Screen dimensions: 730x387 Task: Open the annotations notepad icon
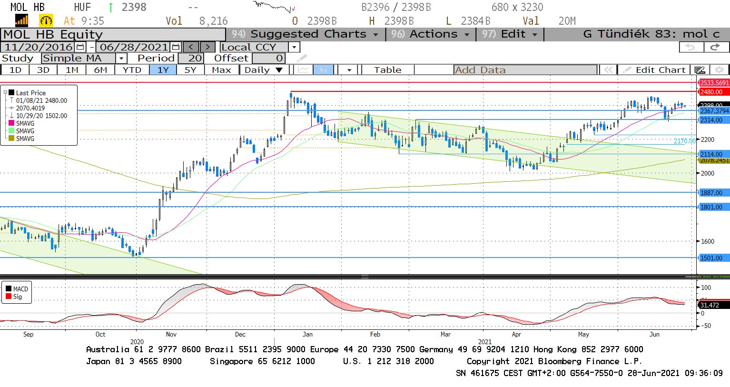tap(700, 70)
